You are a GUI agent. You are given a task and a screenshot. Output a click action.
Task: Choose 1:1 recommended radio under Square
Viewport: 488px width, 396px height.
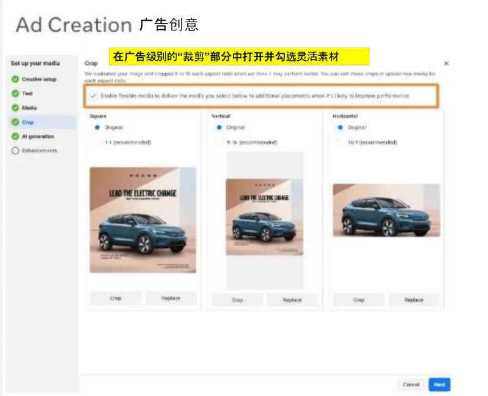pyautogui.click(x=97, y=142)
